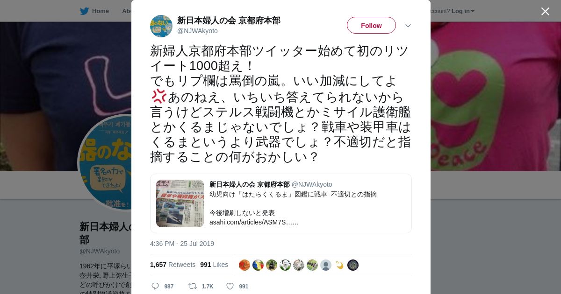Image resolution: width=561 pixels, height=294 pixels.
Task: Click the Twitter bird Home icon
Action: click(84, 11)
